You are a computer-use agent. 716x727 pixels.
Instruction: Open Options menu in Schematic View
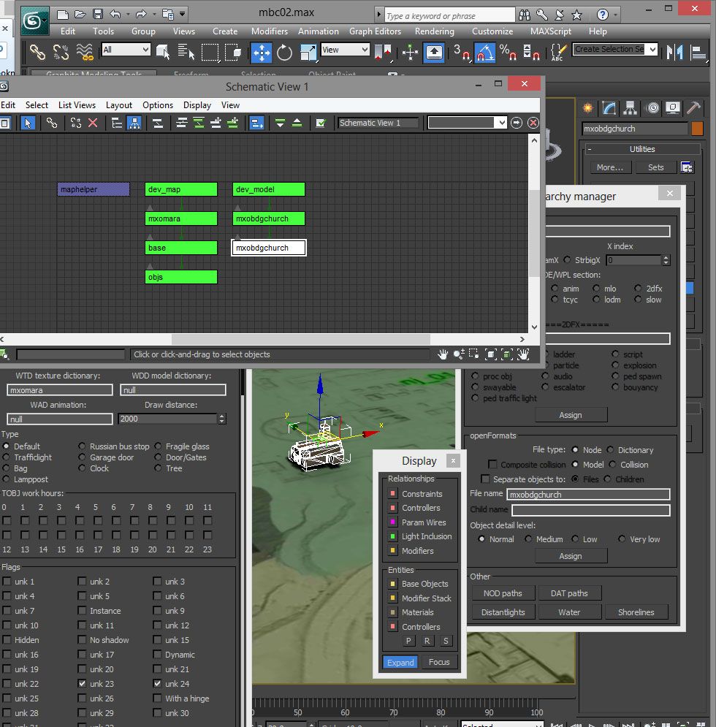click(158, 105)
